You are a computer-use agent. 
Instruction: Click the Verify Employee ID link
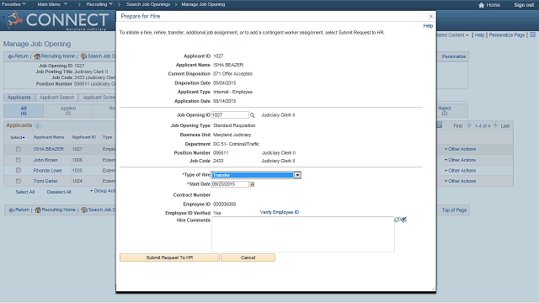tap(280, 212)
